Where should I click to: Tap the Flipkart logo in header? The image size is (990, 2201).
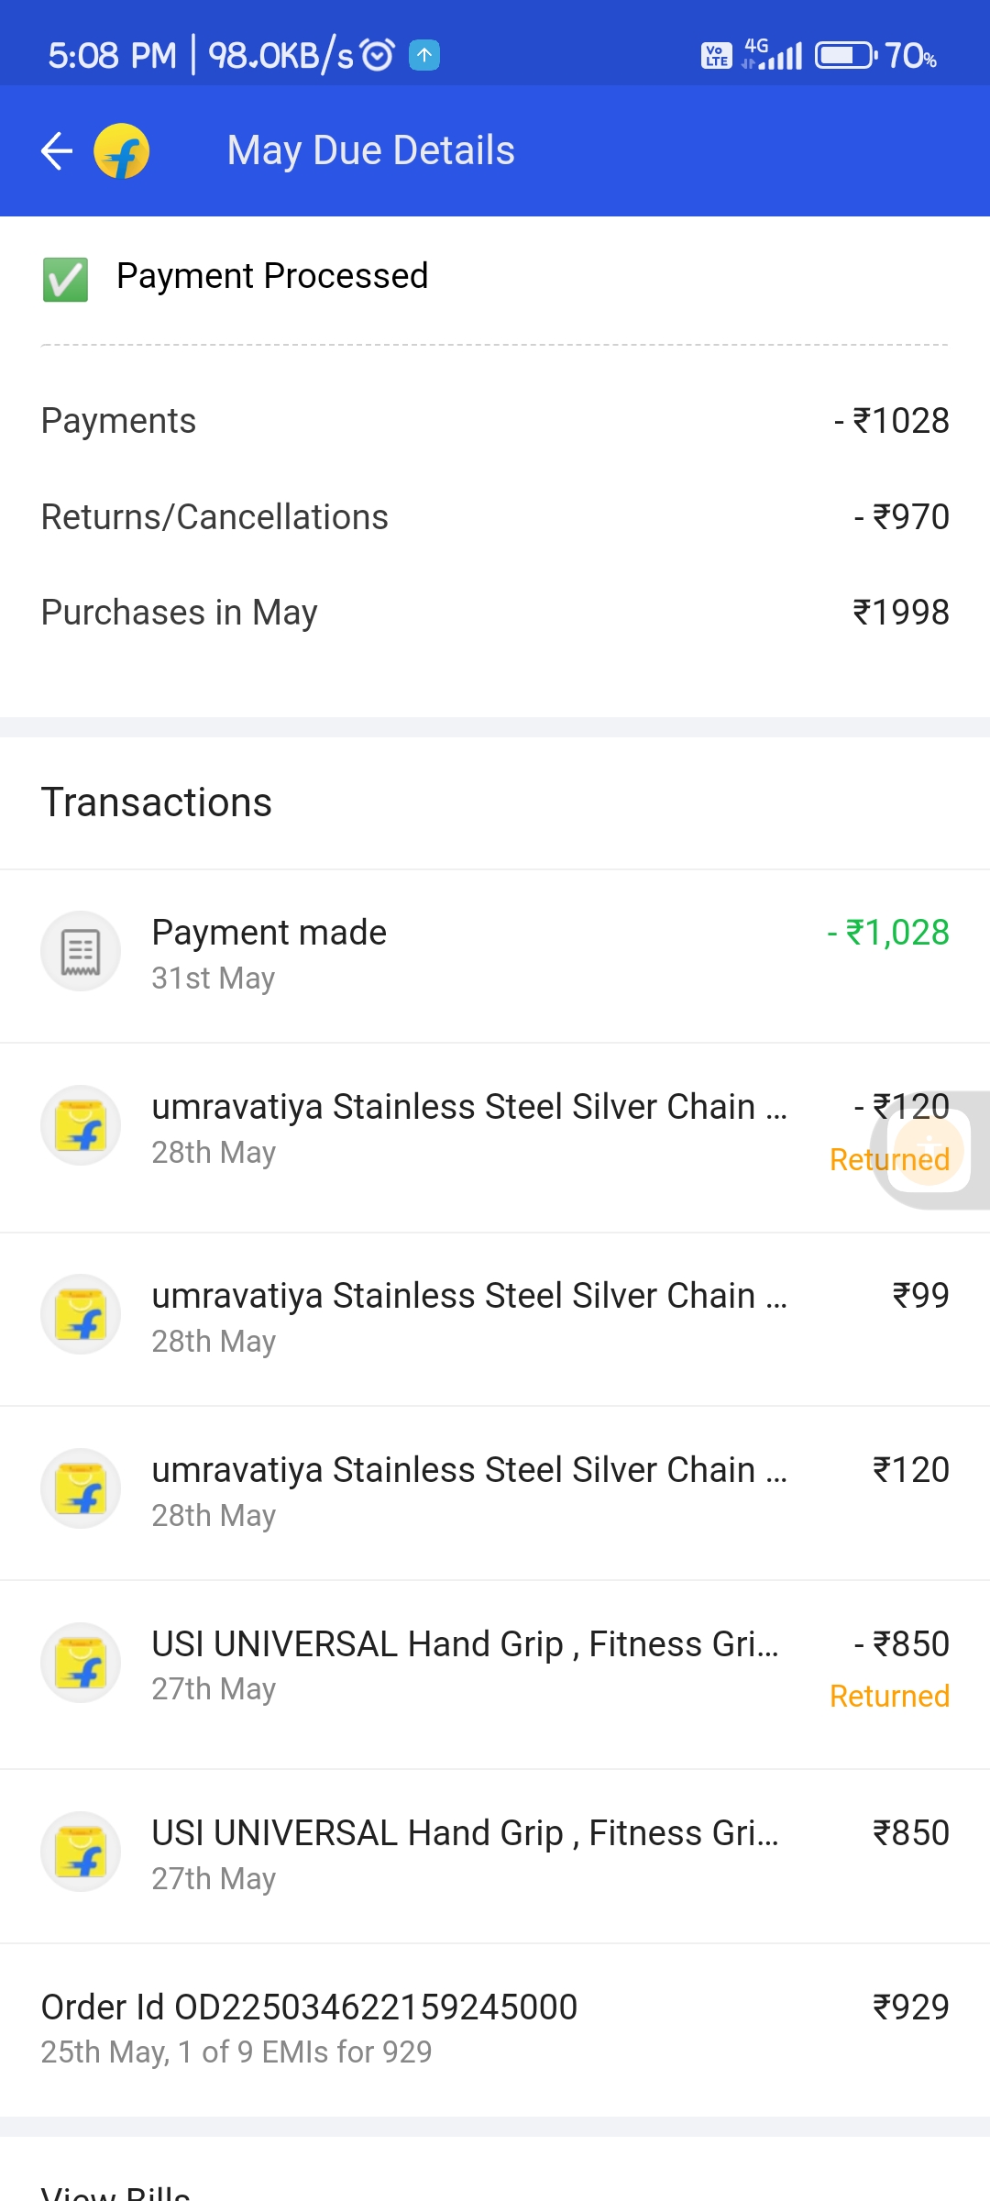[122, 151]
